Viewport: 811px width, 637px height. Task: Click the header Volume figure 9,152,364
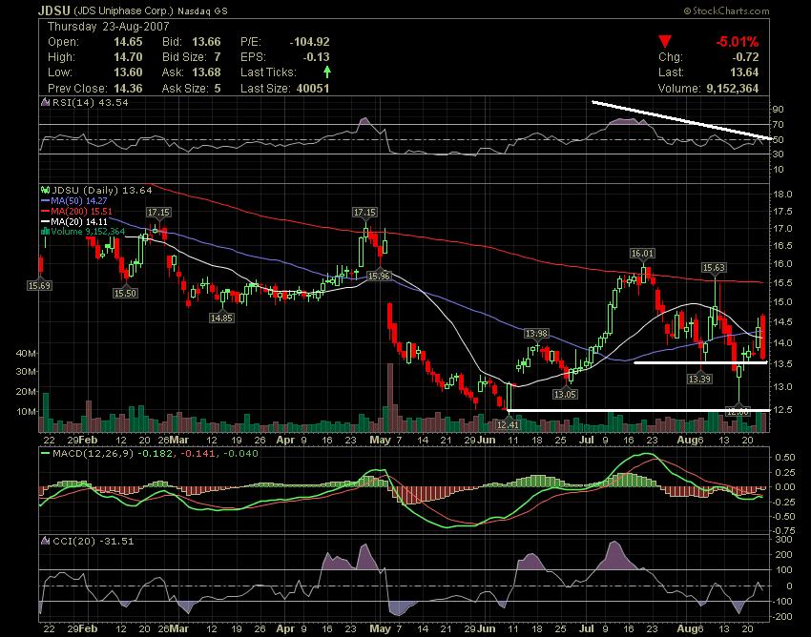coord(733,89)
